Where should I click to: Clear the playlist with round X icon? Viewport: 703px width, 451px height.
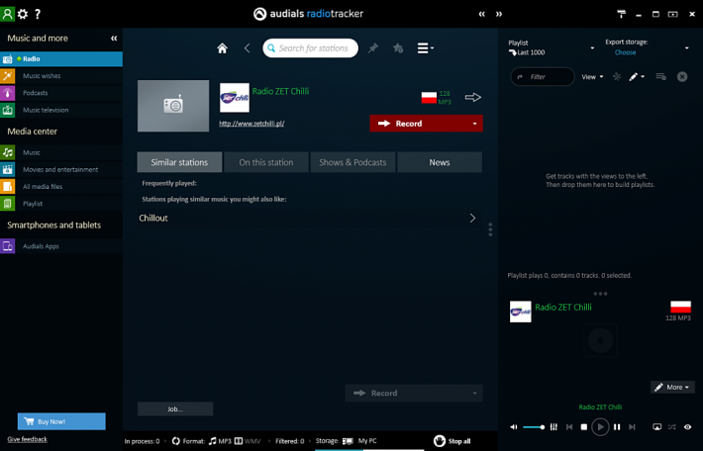coord(682,77)
